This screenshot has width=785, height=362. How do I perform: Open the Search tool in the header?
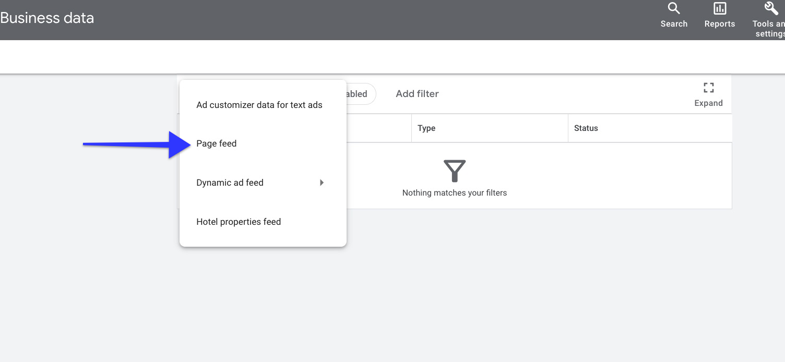click(x=674, y=15)
